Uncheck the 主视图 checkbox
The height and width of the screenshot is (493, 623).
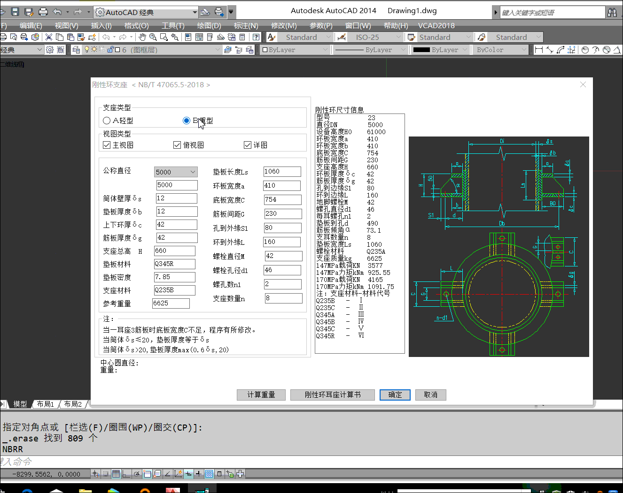click(x=107, y=145)
